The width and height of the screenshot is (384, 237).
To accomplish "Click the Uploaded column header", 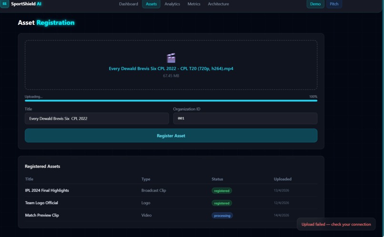I will click(x=283, y=179).
